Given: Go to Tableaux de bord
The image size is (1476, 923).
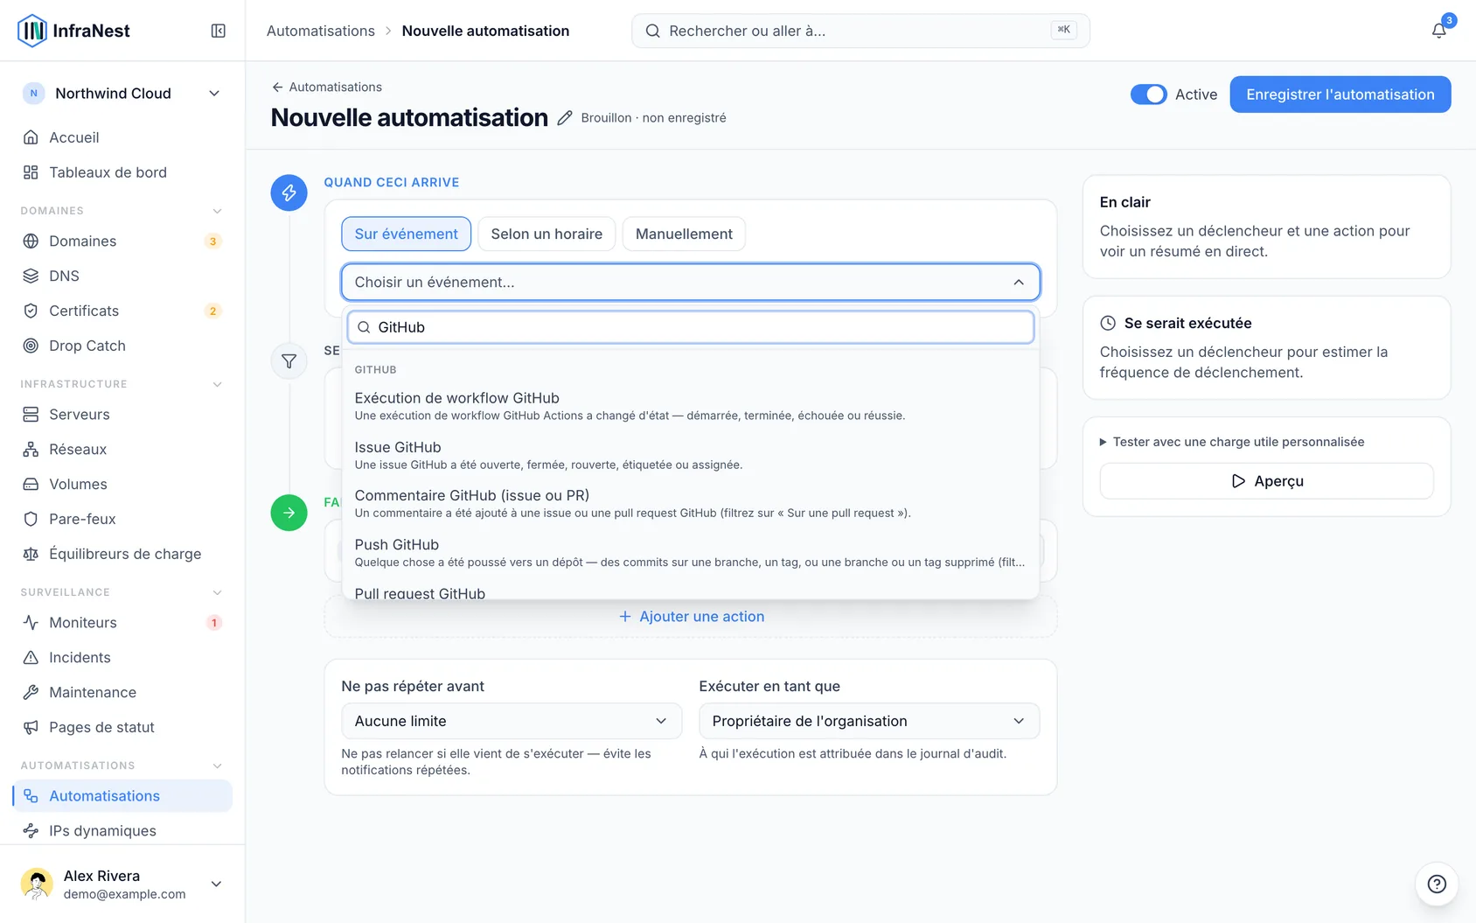Looking at the screenshot, I should 122,172.
